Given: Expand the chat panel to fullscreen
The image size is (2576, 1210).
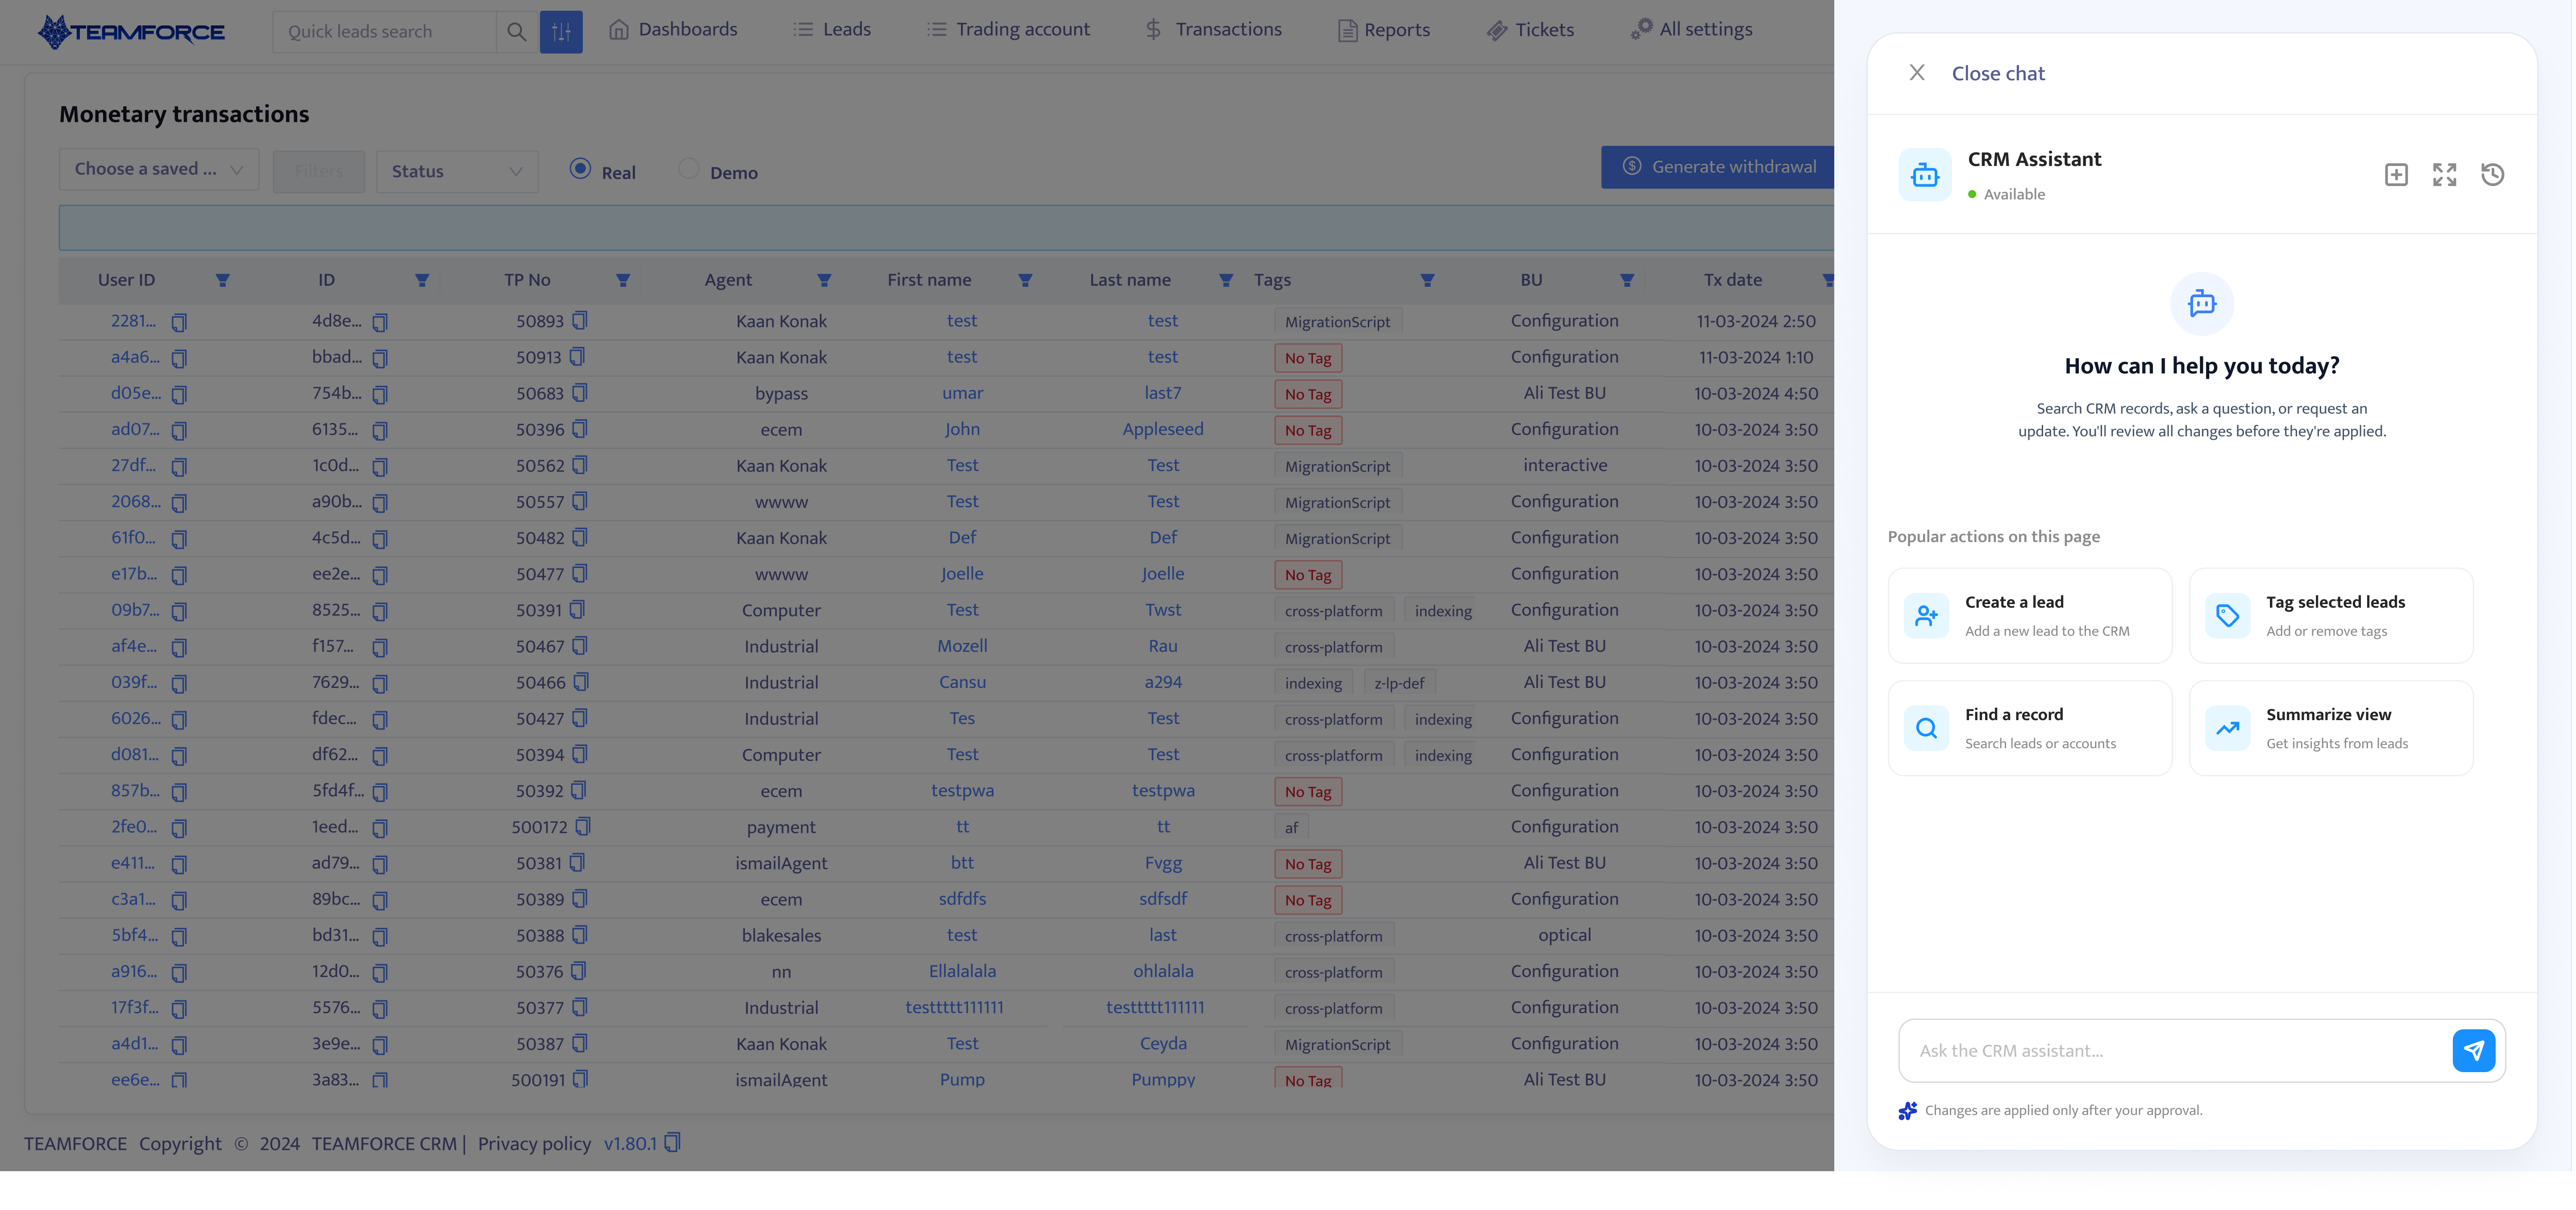Looking at the screenshot, I should click(x=2444, y=175).
